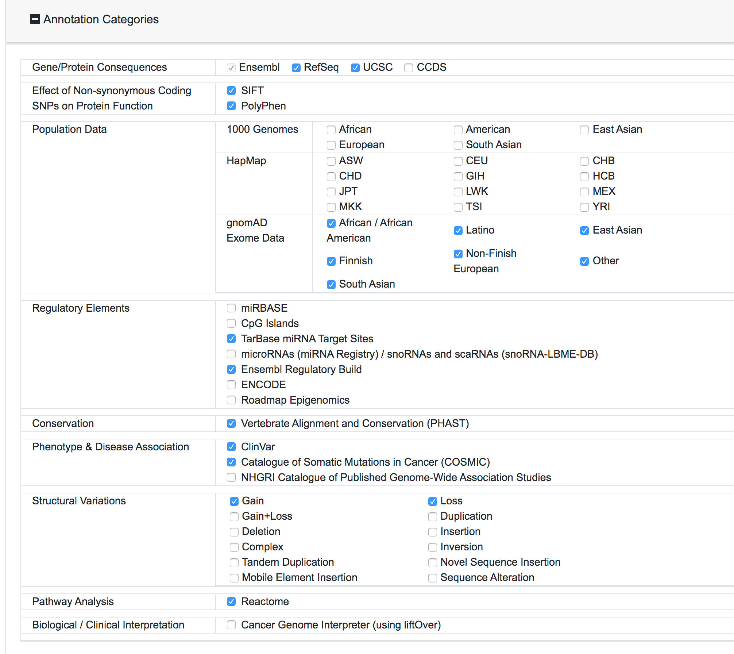Viewport: 734px width, 654px height.
Task: Collapse the Annotation Categories section
Action: coord(35,19)
